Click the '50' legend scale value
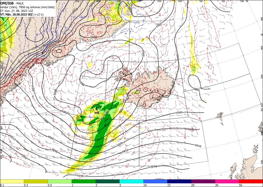 click(x=241, y=185)
